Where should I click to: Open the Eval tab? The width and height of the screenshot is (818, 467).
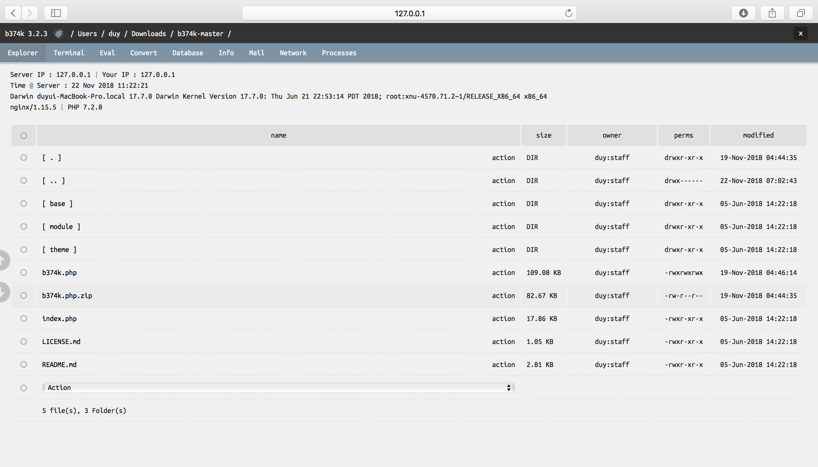[107, 53]
